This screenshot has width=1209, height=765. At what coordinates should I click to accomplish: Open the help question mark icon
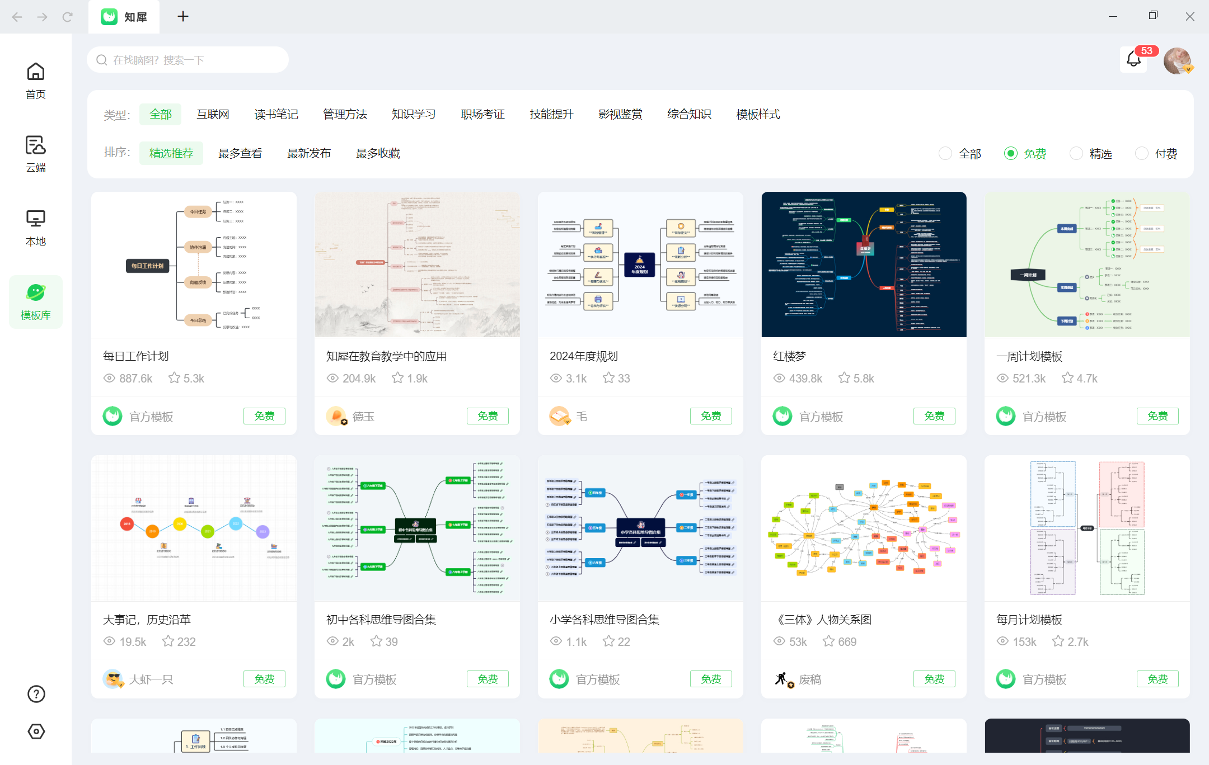coord(36,694)
